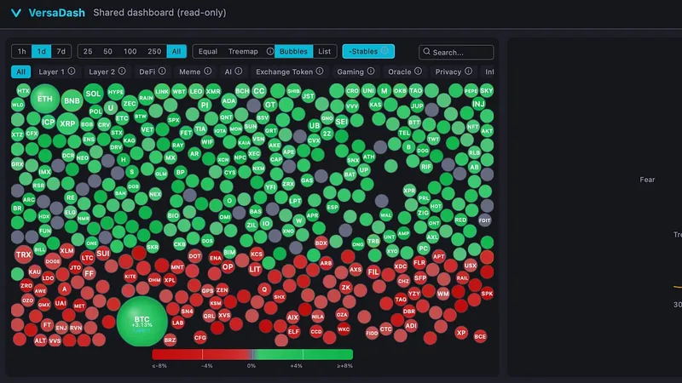Select the 1h timeframe
Image resolution: width=682 pixels, height=383 pixels.
(22, 51)
